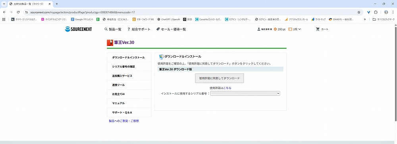Open the user account name link

[x=265, y=29]
